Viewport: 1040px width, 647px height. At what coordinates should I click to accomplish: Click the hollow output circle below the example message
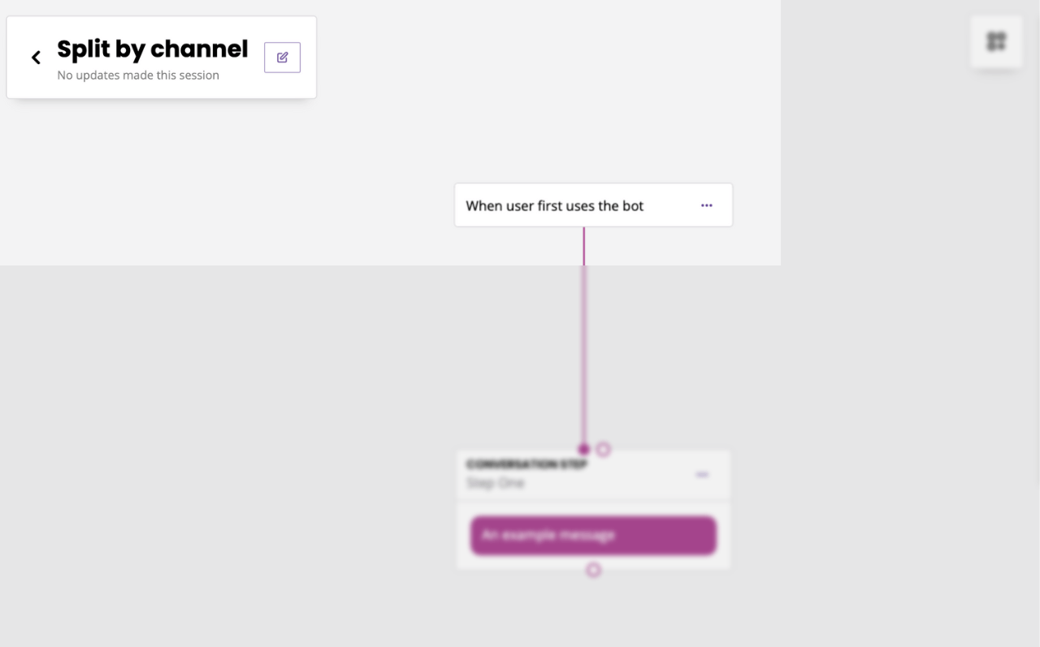pyautogui.click(x=593, y=570)
